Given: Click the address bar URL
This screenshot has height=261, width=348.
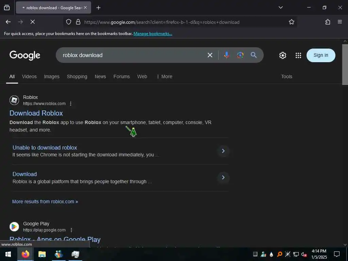Looking at the screenshot, I should point(162,22).
